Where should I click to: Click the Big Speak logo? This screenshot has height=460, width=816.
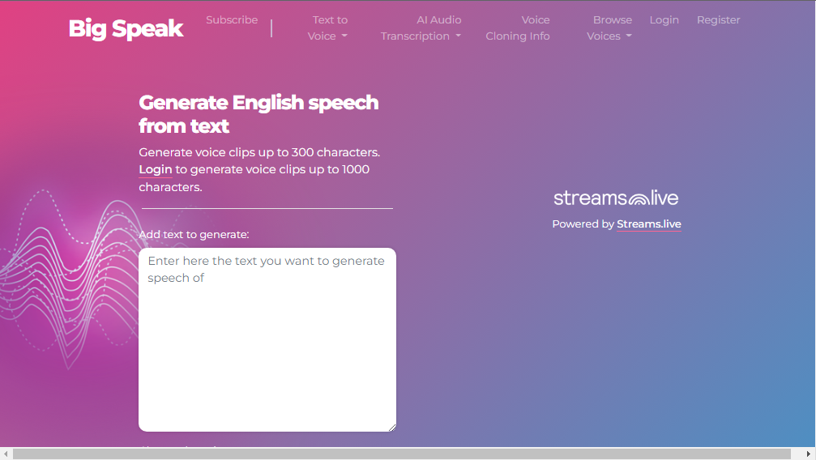126,28
